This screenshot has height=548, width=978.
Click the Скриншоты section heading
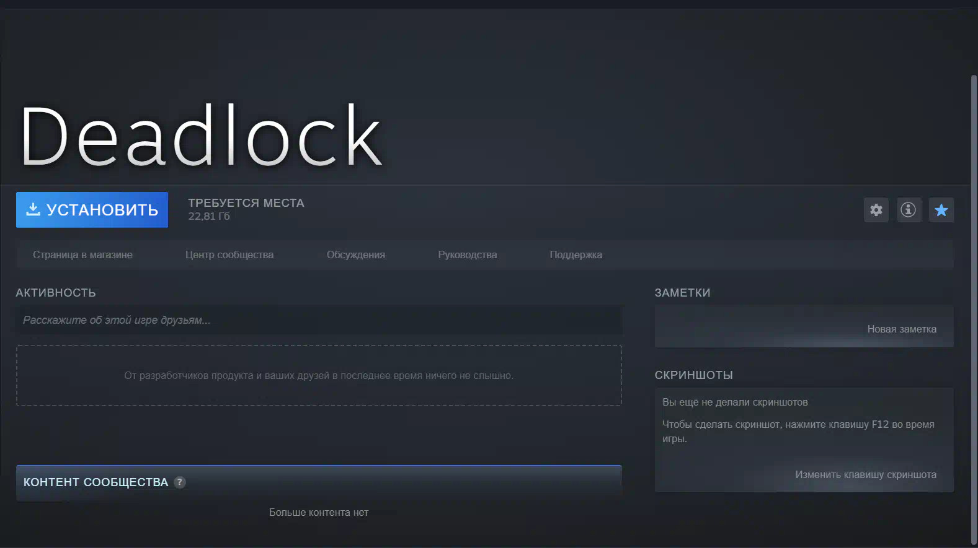pyautogui.click(x=693, y=375)
